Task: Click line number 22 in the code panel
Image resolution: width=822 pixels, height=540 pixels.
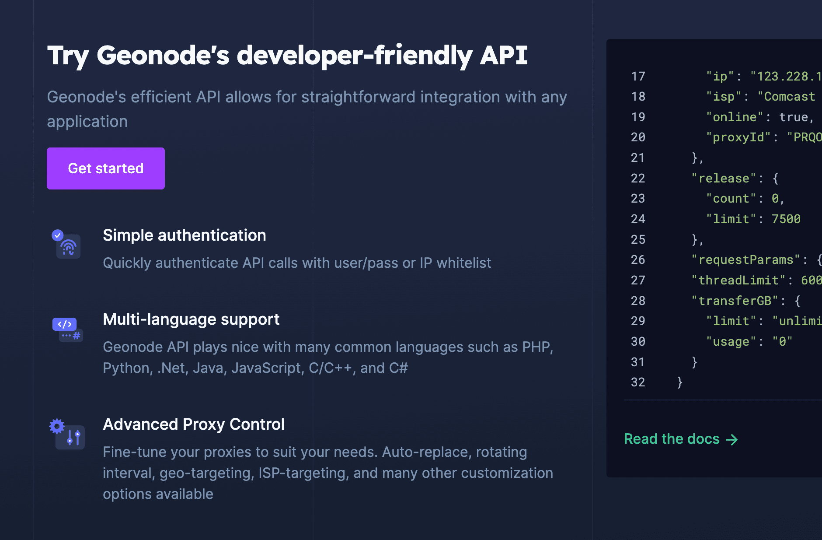Action: 638,178
